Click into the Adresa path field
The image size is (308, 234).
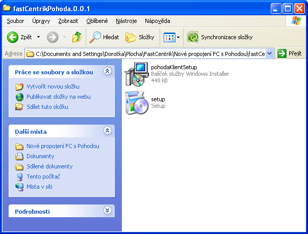pos(145,53)
